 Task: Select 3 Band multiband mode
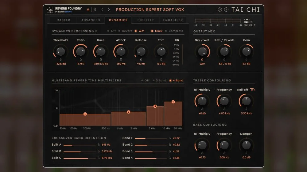159,80
